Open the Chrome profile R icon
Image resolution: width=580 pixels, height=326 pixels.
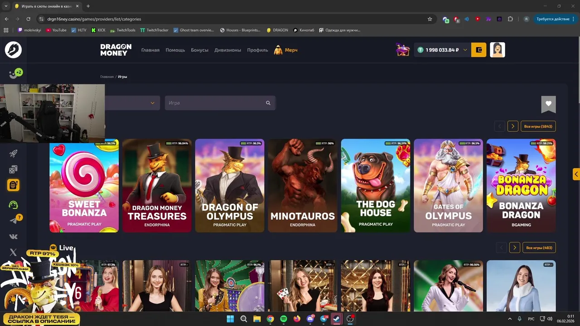tap(526, 19)
